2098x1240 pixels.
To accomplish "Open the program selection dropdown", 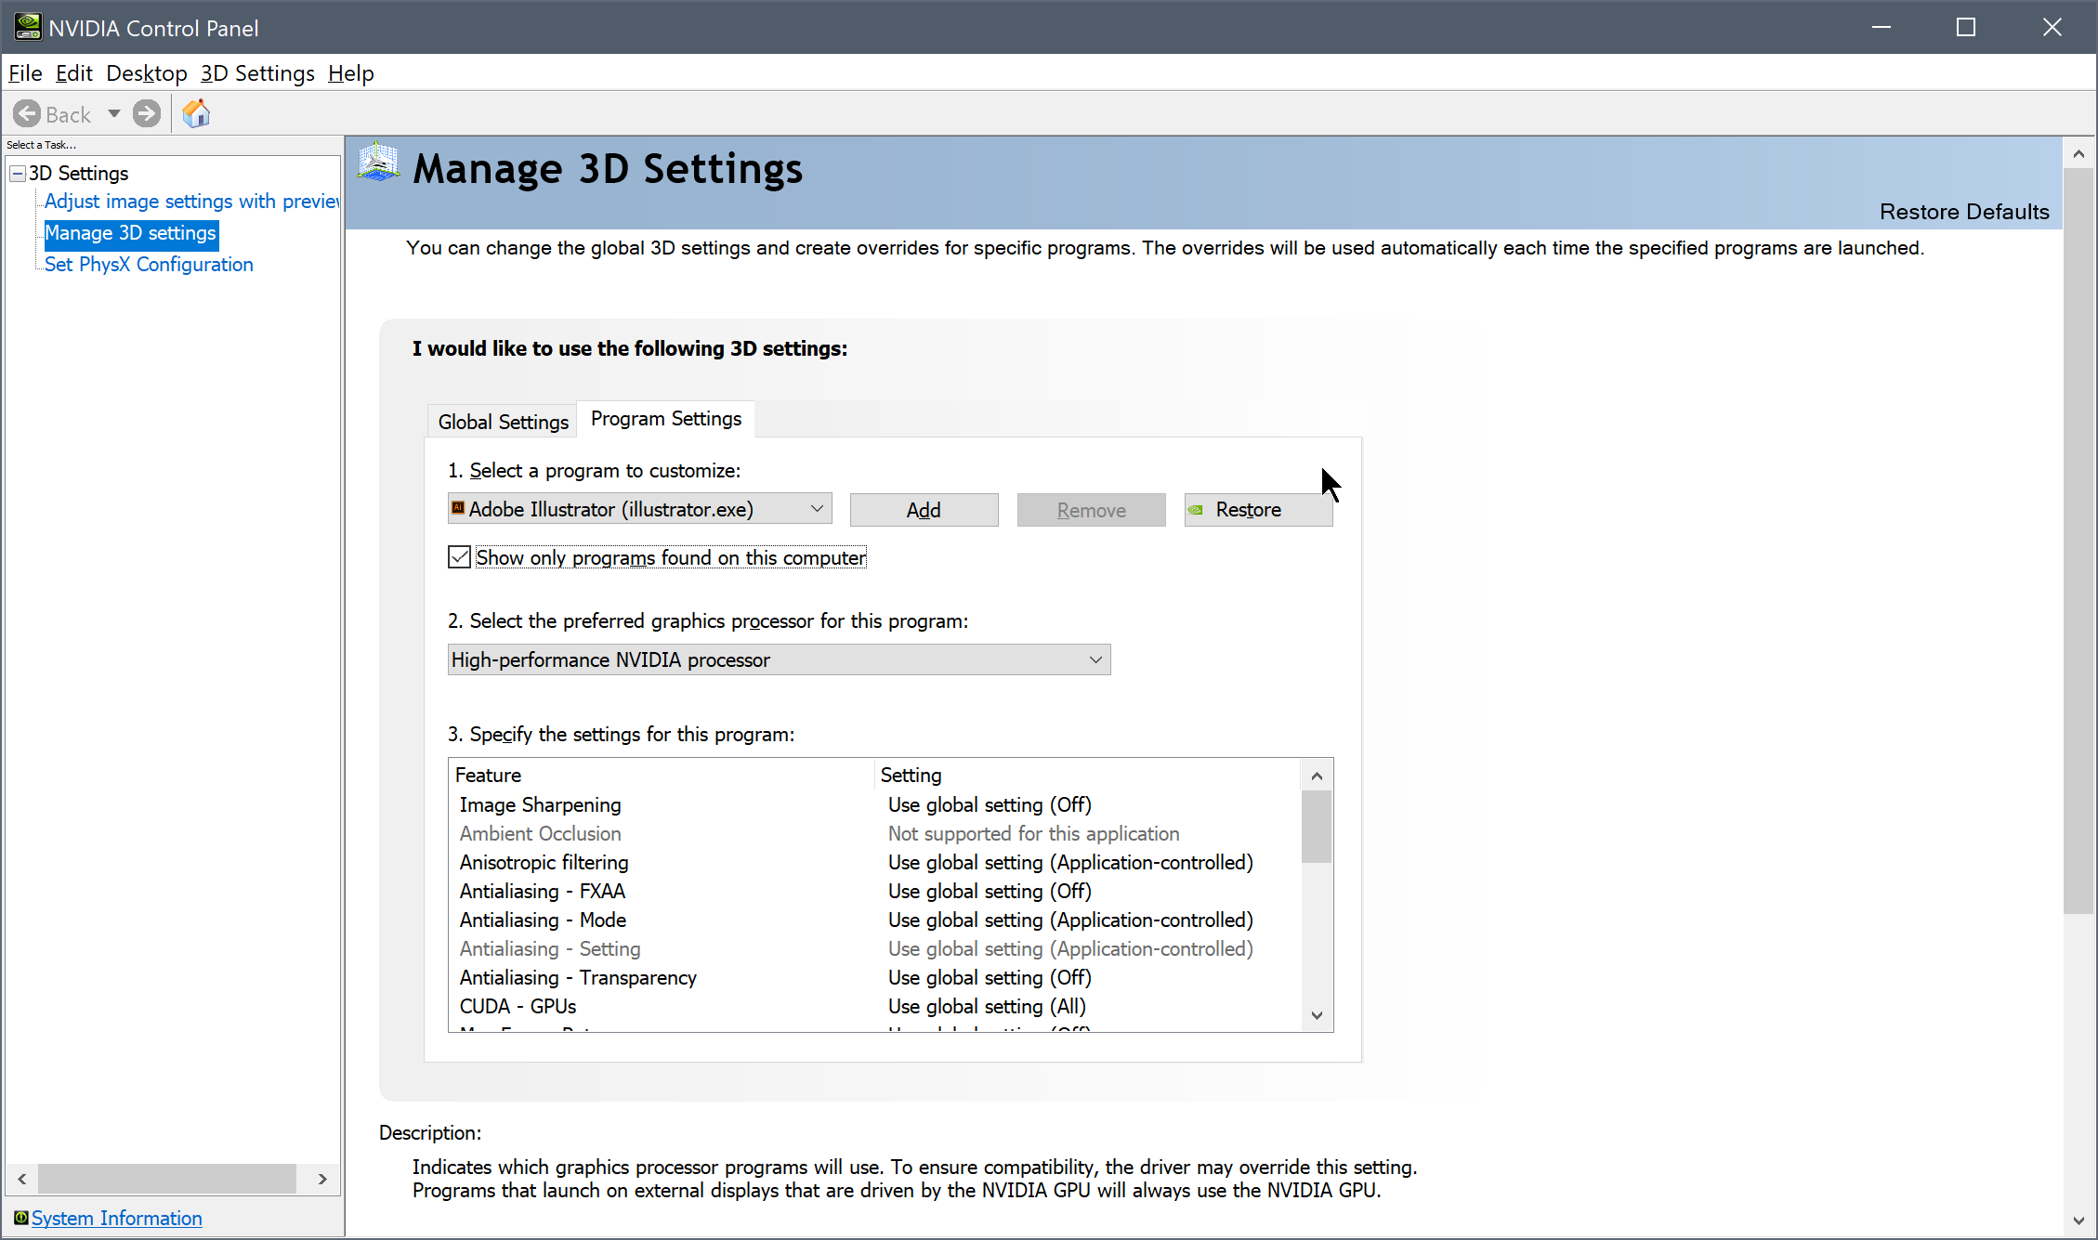I will click(x=817, y=509).
